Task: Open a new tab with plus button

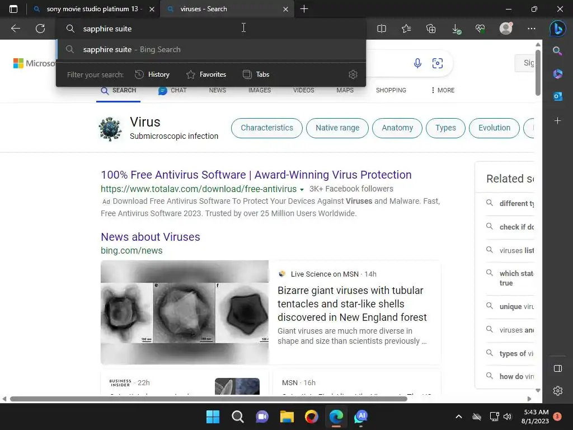Action: tap(304, 9)
